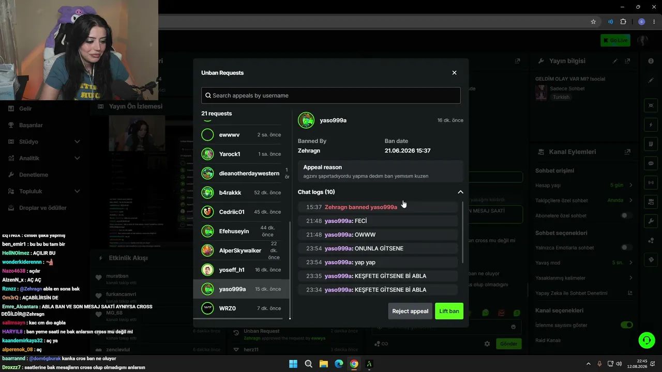Open yoseff_h1's unban request
The width and height of the screenshot is (662, 372).
click(x=242, y=270)
